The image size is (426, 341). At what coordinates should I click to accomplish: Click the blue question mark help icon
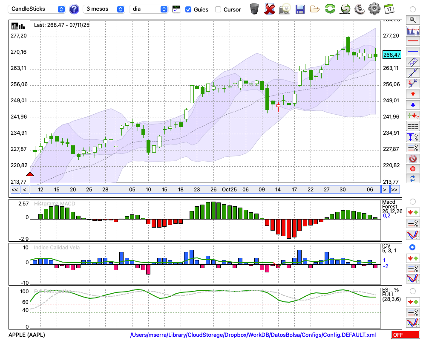(x=74, y=9)
